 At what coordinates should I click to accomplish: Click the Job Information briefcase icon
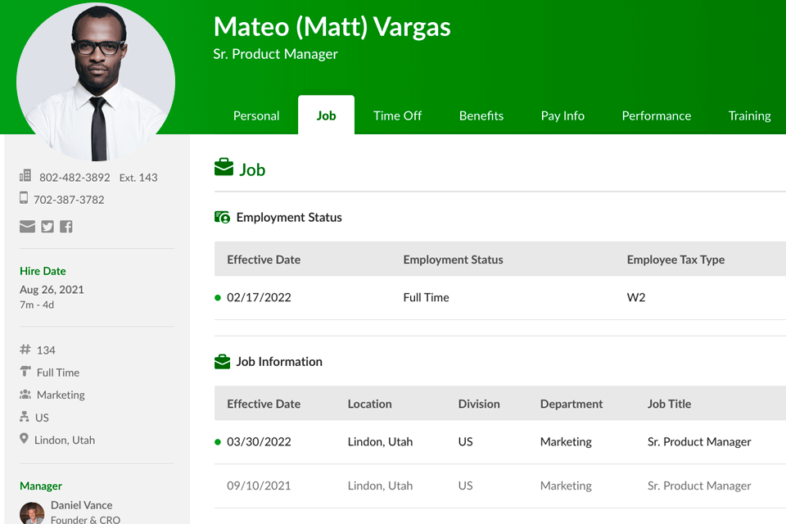(222, 361)
